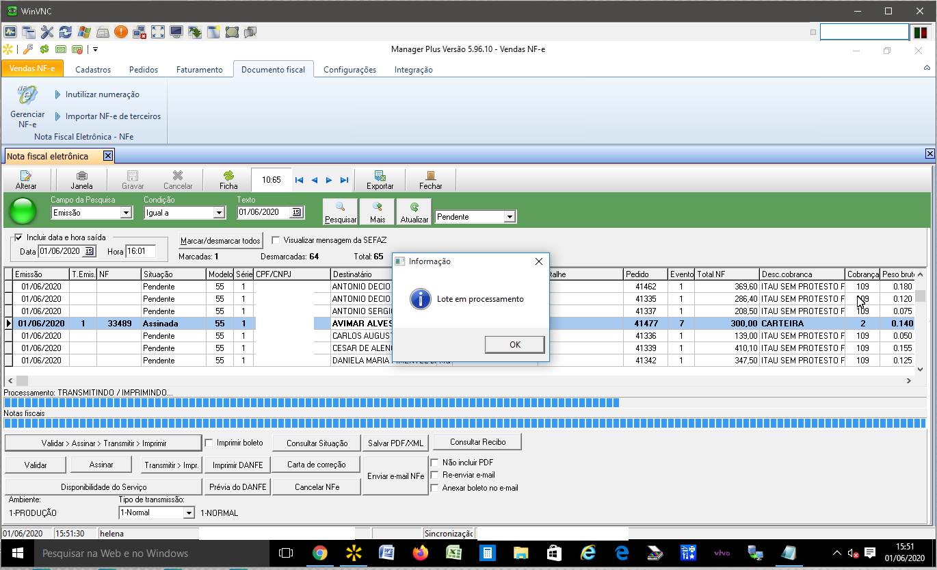Click the Ficha refresh icon
Screen dimensions: 937x570
point(228,176)
